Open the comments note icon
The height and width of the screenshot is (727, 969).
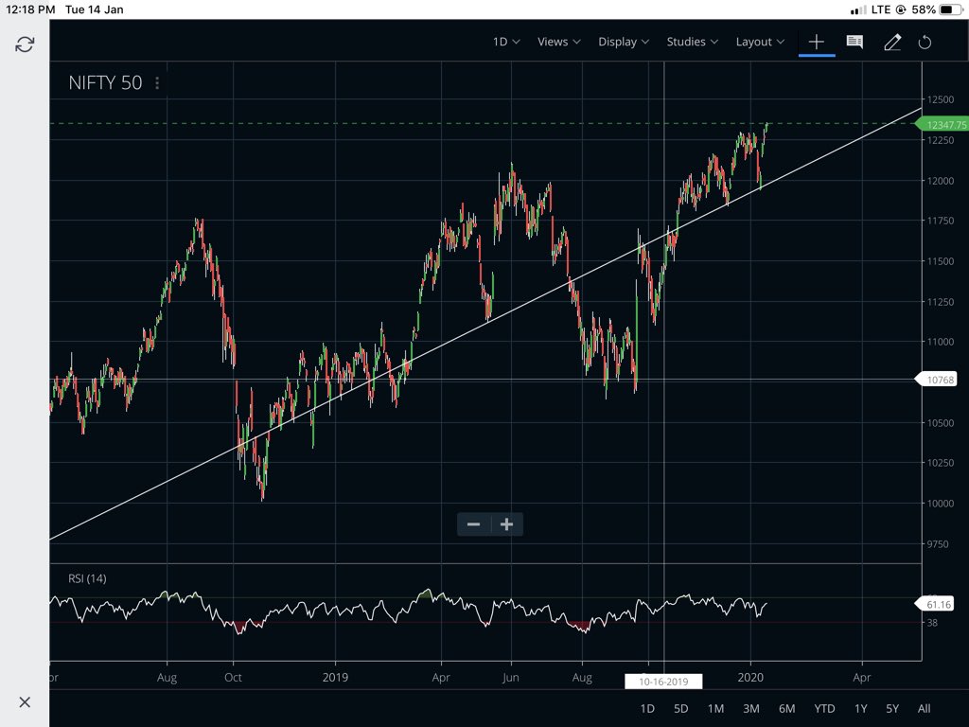(x=854, y=42)
